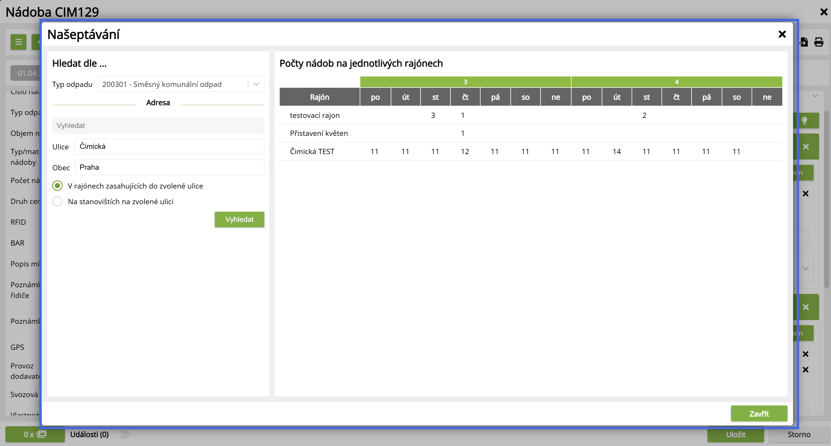Click the printer icon at top right
Viewport: 831px width, 446px height.
click(819, 42)
